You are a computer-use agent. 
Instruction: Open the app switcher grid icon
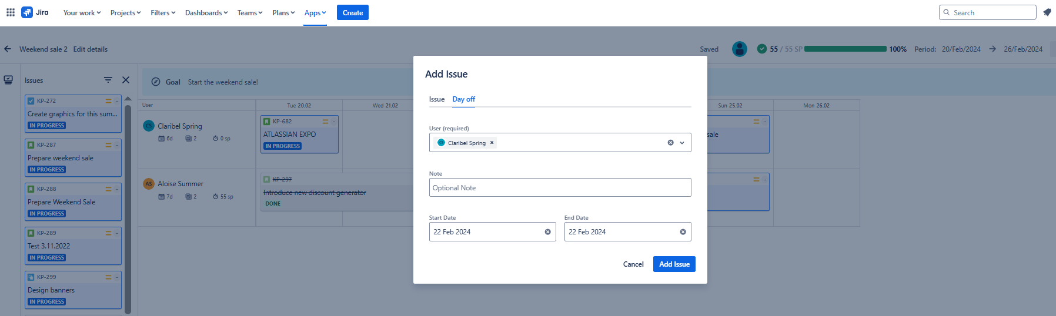pyautogui.click(x=11, y=12)
